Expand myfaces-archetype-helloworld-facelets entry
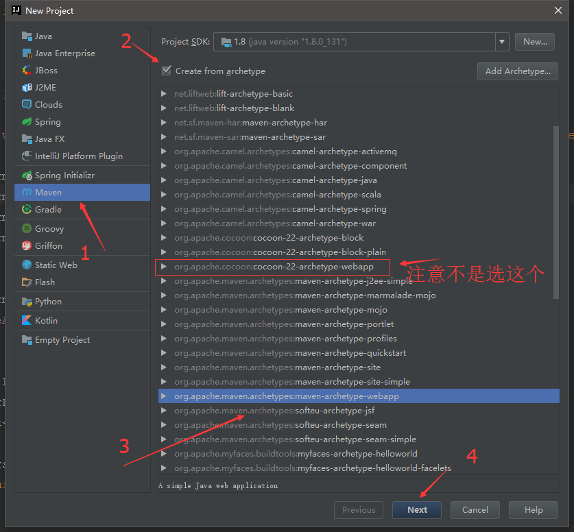574x532 pixels. [x=164, y=468]
